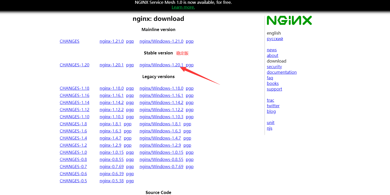Open CHANGES-1.16 link
Image resolution: width=390 pixels, height=195 pixels.
[74, 95]
